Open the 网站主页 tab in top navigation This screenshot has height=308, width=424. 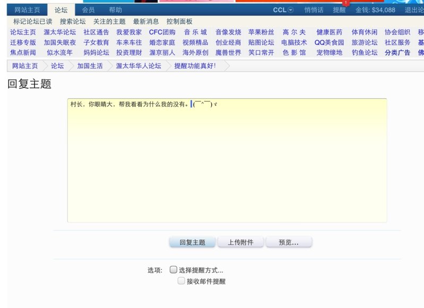[x=27, y=10]
